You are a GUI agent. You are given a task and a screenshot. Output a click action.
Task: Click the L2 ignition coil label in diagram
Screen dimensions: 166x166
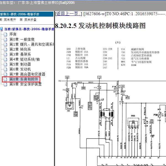click(x=102, y=100)
